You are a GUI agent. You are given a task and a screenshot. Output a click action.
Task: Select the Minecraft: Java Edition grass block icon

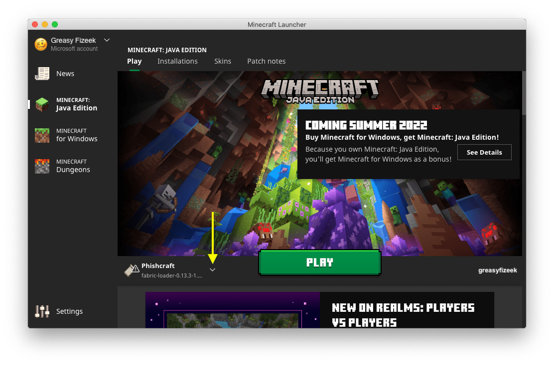click(42, 104)
